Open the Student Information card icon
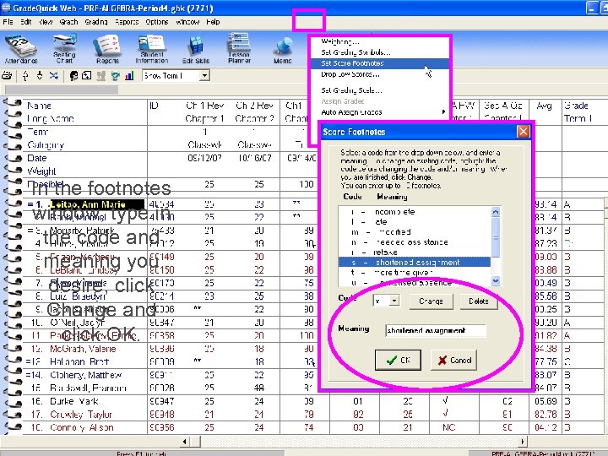The image size is (608, 456). (x=152, y=49)
